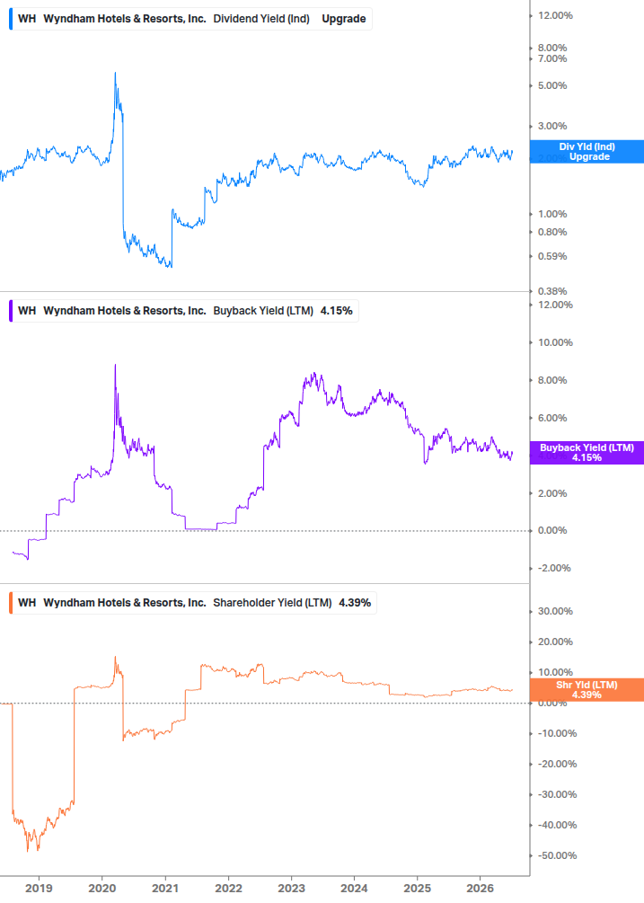The height and width of the screenshot is (903, 644).
Task: Select the Shareholder Yield (LTM) legend label
Action: coord(272,603)
